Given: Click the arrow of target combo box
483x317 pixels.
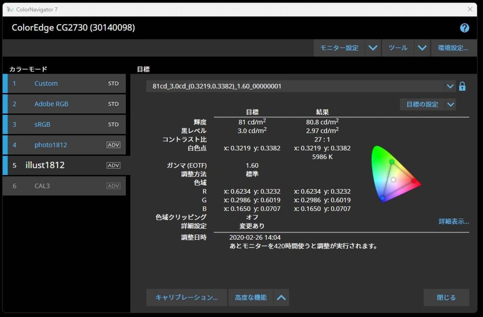Looking at the screenshot, I should (x=450, y=86).
